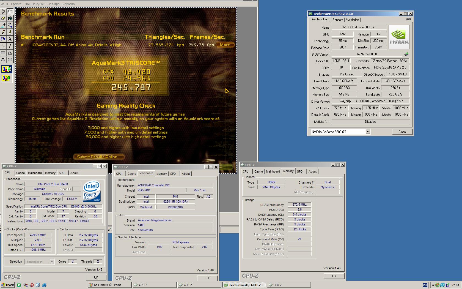Click the Core Speed 4293.3 MHz field
The height and width of the screenshot is (289, 462).
[38, 235]
